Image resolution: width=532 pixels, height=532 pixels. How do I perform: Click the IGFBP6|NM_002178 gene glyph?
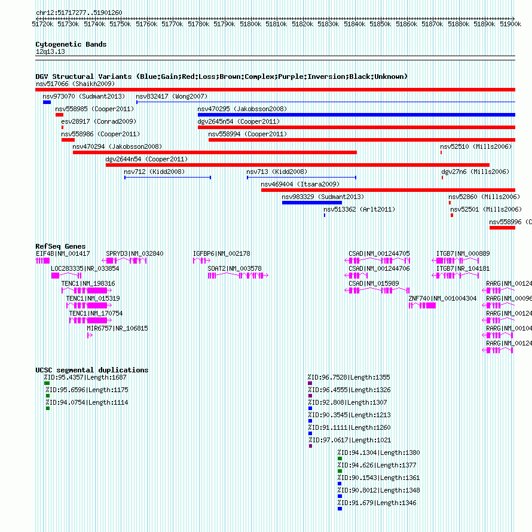click(201, 261)
